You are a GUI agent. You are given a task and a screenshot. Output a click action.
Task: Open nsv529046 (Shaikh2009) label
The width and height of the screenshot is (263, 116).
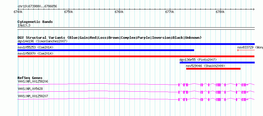tap(205, 66)
